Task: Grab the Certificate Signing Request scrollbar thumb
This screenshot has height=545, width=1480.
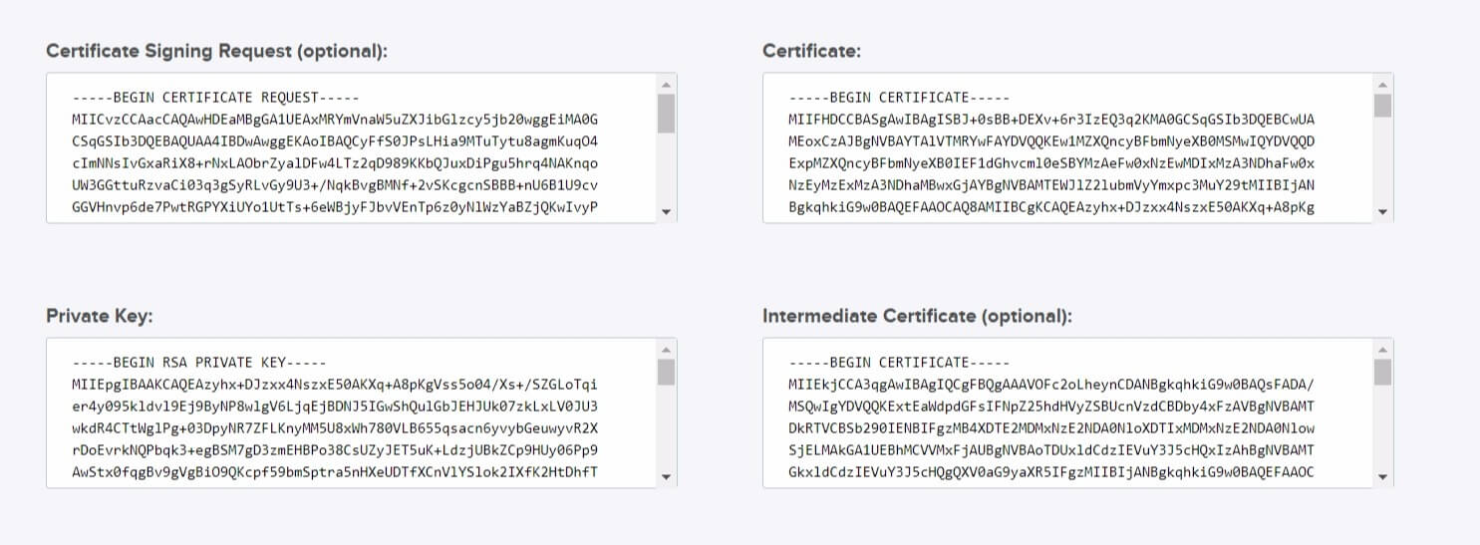Action: click(x=666, y=113)
